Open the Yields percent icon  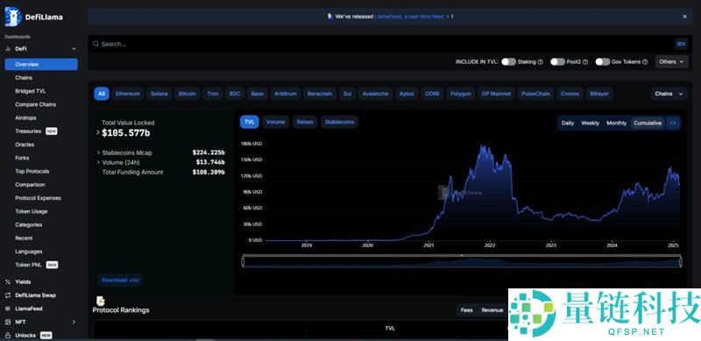coord(8,282)
